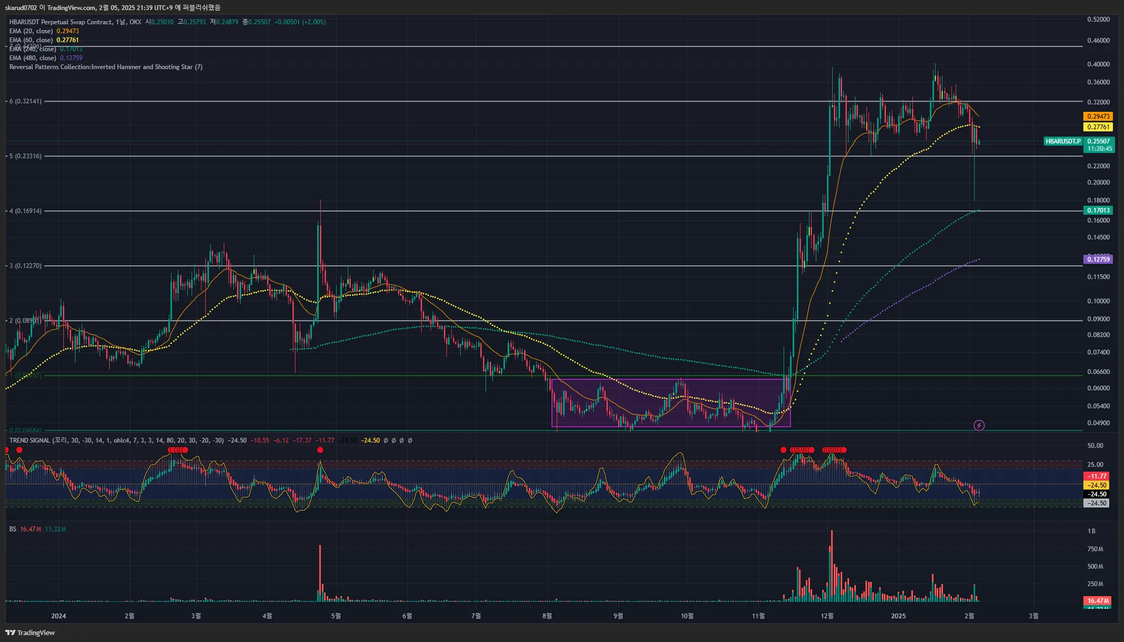Viewport: 1124px width, 642px height.
Task: Click the yellow 0.27761 price axis label
Action: point(1098,127)
